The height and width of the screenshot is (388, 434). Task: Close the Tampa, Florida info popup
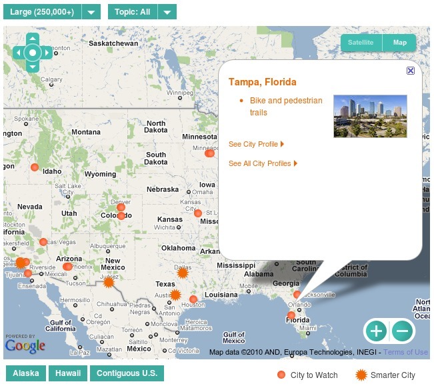[x=411, y=70]
